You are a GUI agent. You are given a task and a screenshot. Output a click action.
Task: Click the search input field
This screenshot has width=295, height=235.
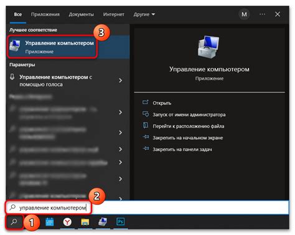tap(147, 208)
